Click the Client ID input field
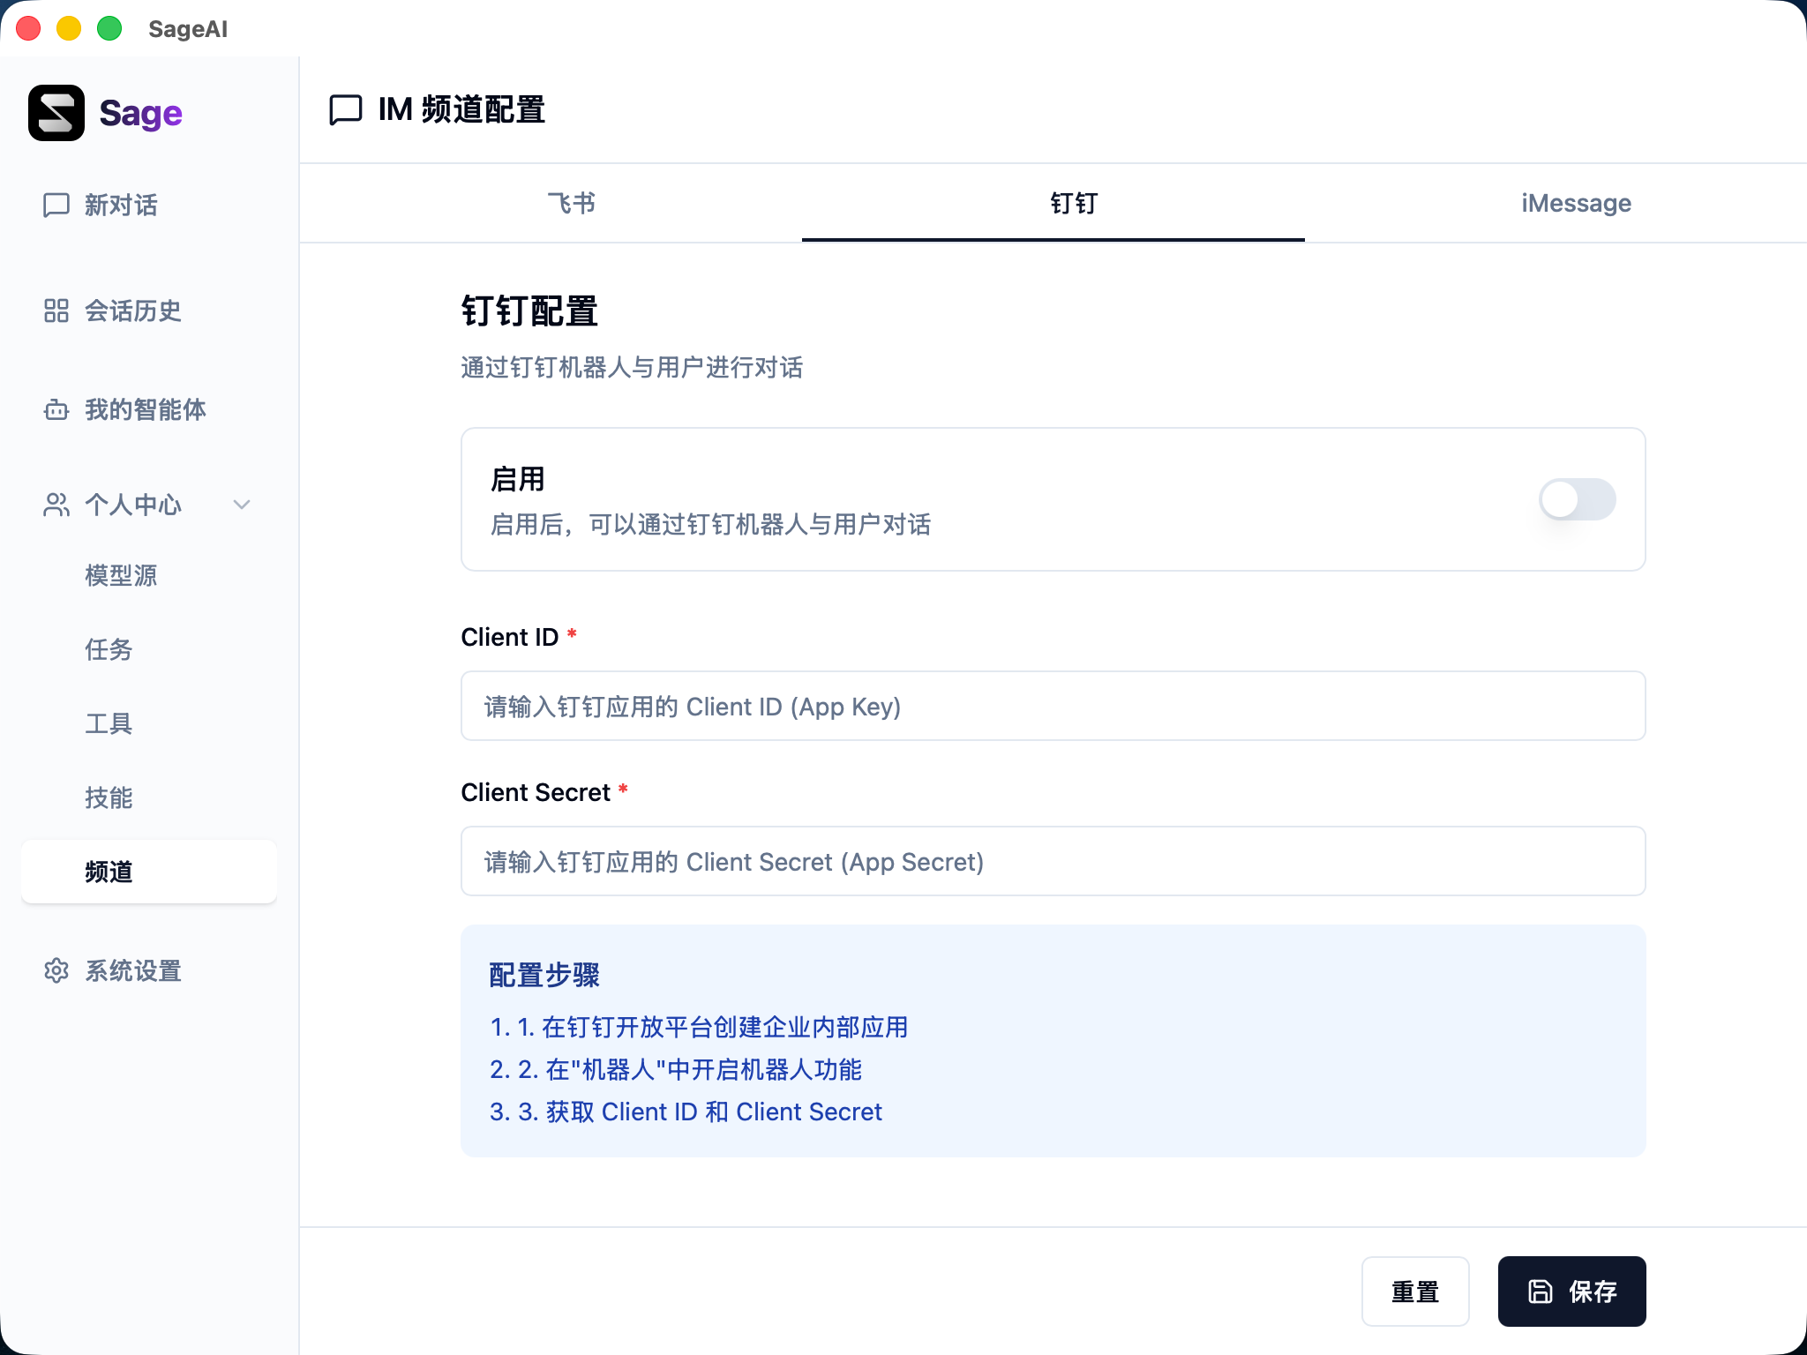 [x=1053, y=706]
